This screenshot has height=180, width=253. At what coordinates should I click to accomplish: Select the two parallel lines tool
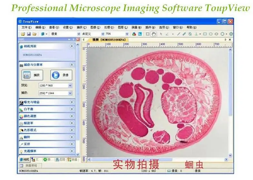click(184, 34)
